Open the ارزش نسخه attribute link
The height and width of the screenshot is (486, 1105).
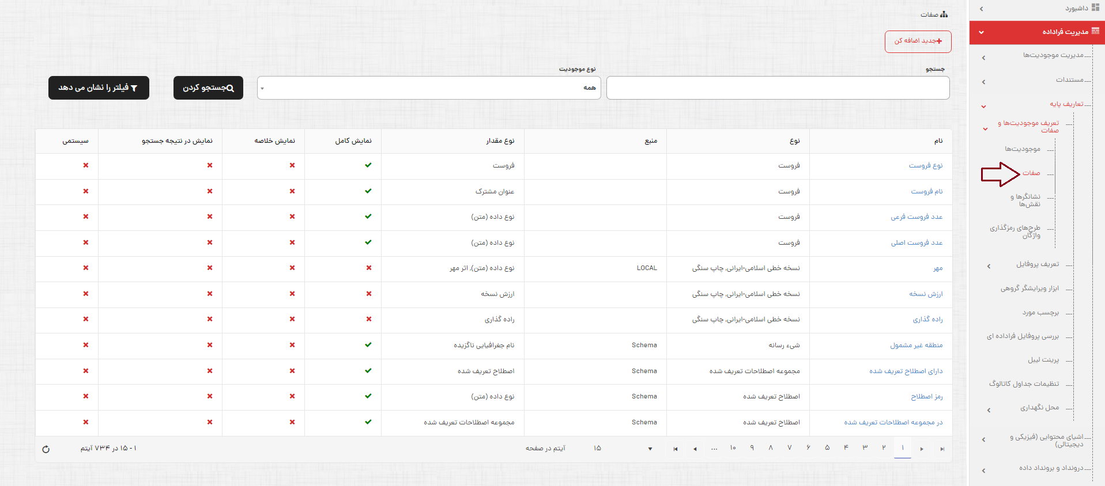pos(926,294)
